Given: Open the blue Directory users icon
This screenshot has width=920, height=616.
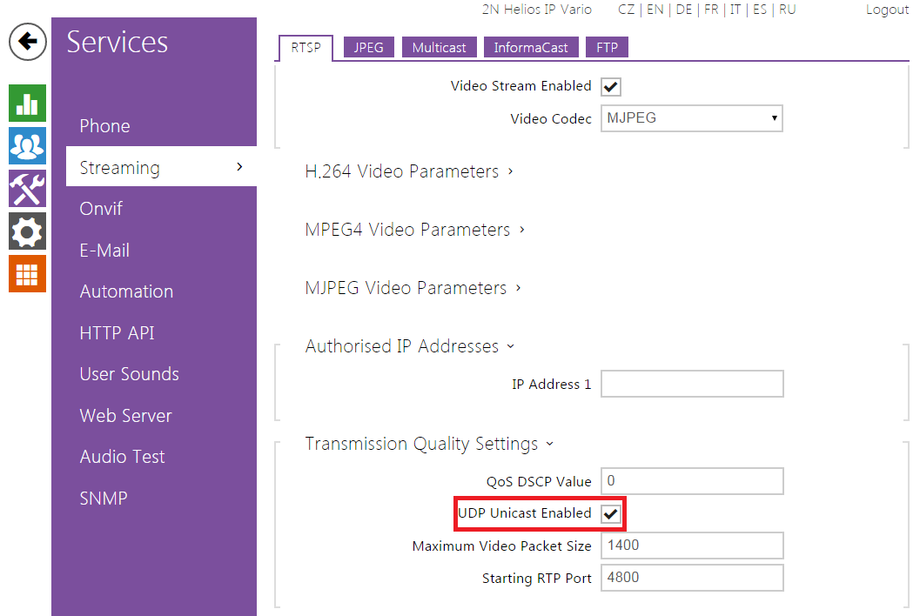Looking at the screenshot, I should [28, 146].
